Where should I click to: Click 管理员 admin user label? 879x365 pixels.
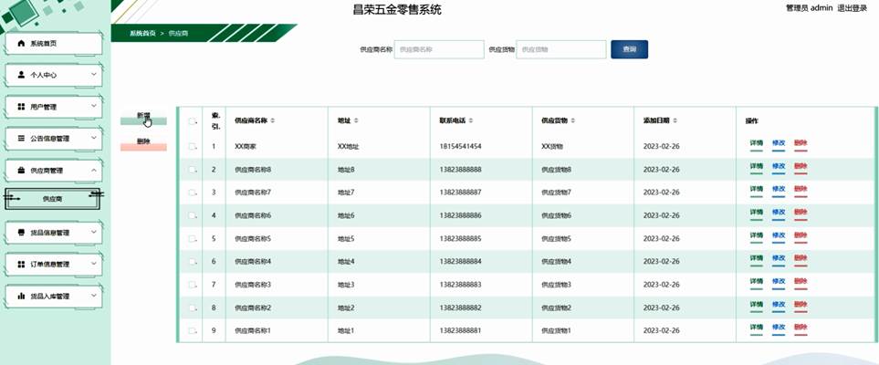click(809, 8)
